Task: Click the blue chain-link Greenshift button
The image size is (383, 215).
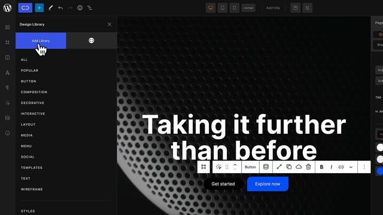Action: pos(25,8)
